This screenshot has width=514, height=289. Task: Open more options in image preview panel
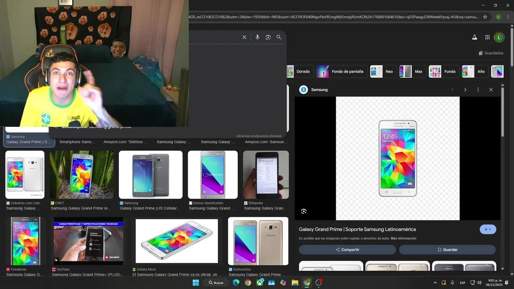pyautogui.click(x=478, y=90)
